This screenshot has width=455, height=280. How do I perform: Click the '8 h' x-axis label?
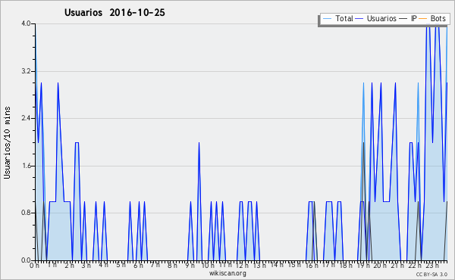(x=172, y=266)
